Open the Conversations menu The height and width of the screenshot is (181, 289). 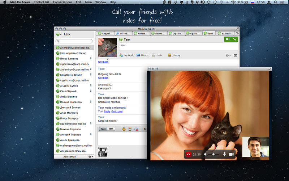coord(62,2)
